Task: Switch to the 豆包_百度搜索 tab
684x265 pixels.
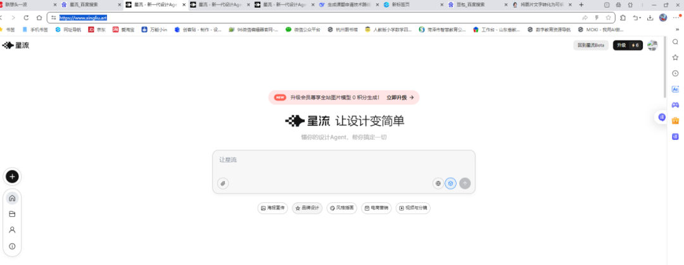Action: tap(478, 5)
